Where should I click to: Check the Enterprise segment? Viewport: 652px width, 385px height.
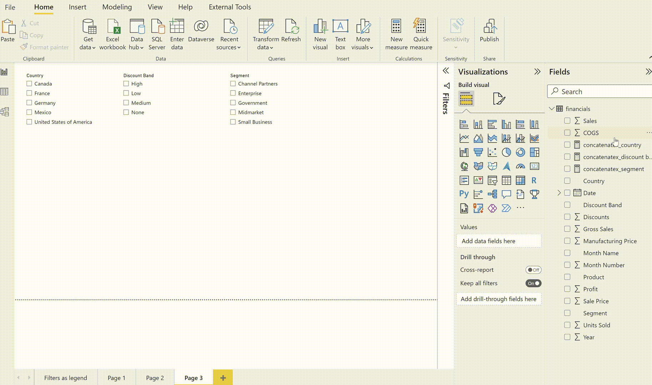click(233, 93)
